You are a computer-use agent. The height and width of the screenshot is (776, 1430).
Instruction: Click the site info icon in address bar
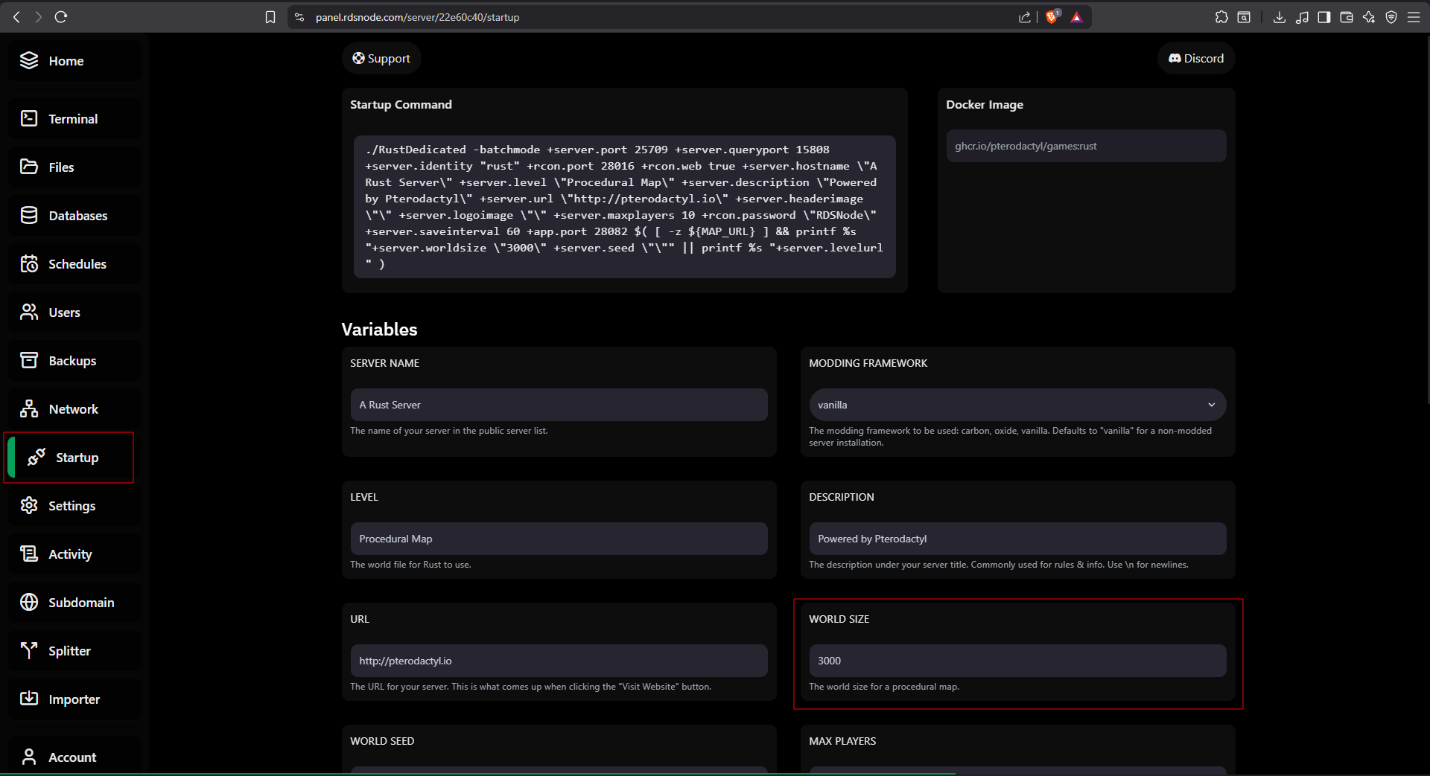(299, 17)
